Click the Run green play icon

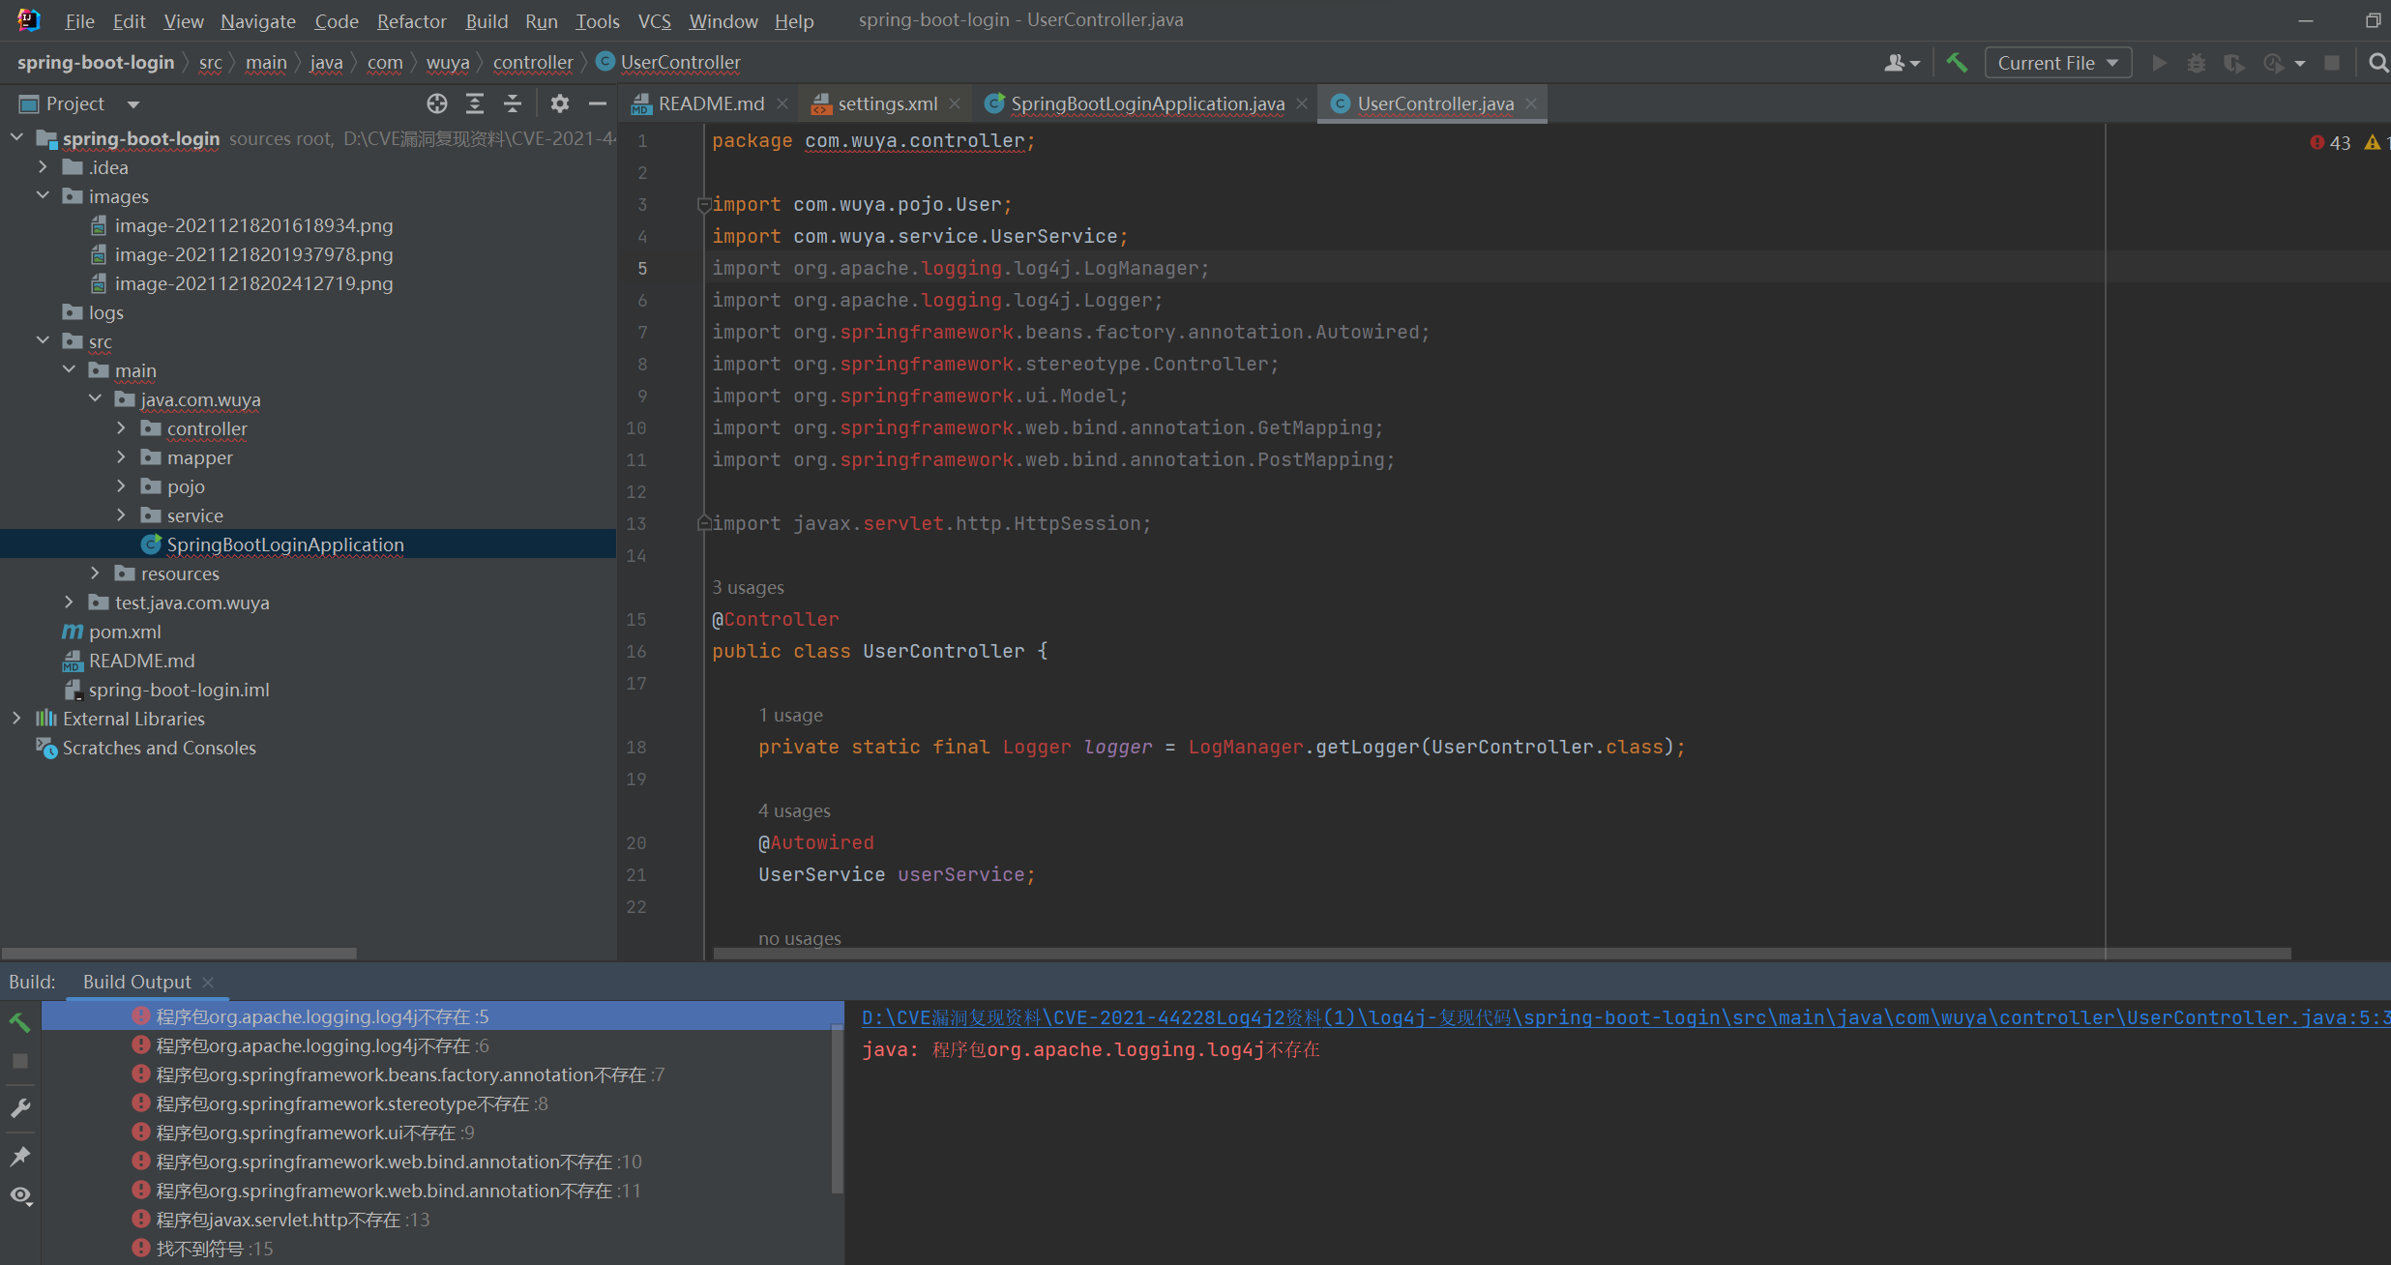[x=2159, y=63]
